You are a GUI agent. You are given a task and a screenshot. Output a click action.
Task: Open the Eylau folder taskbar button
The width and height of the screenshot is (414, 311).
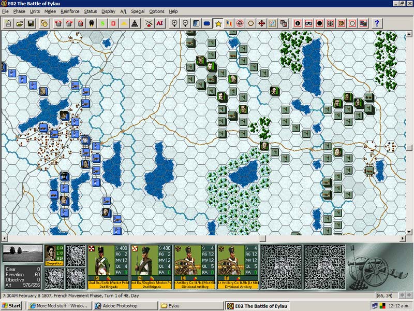click(191, 306)
